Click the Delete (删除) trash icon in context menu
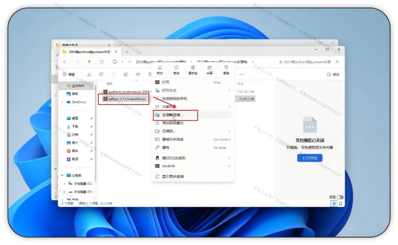 point(226,68)
